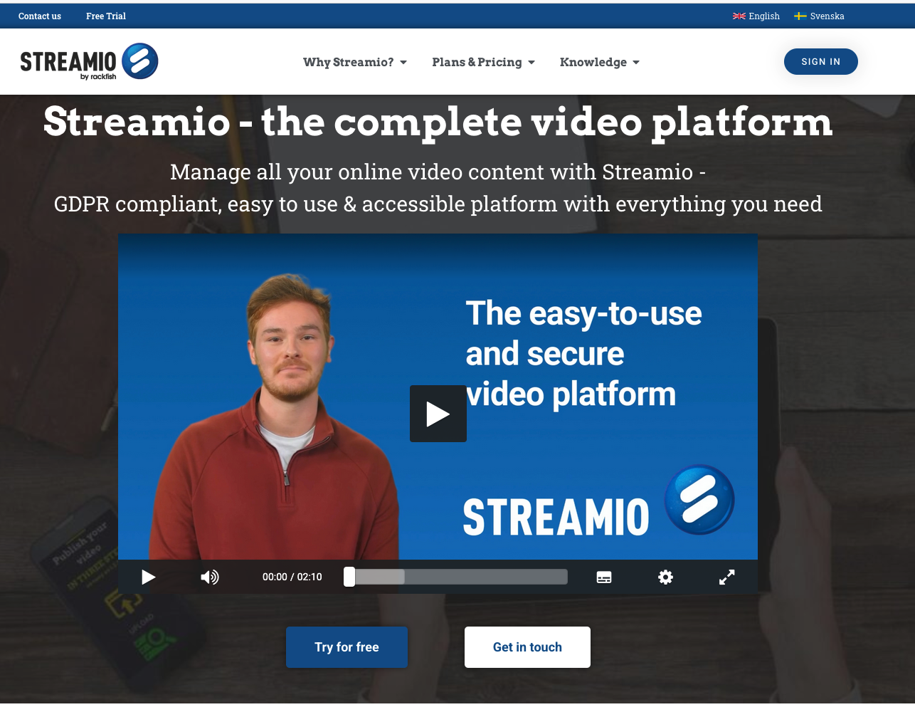Image resolution: width=915 pixels, height=712 pixels.
Task: Expand the Plans & Pricing menu
Action: (x=483, y=62)
